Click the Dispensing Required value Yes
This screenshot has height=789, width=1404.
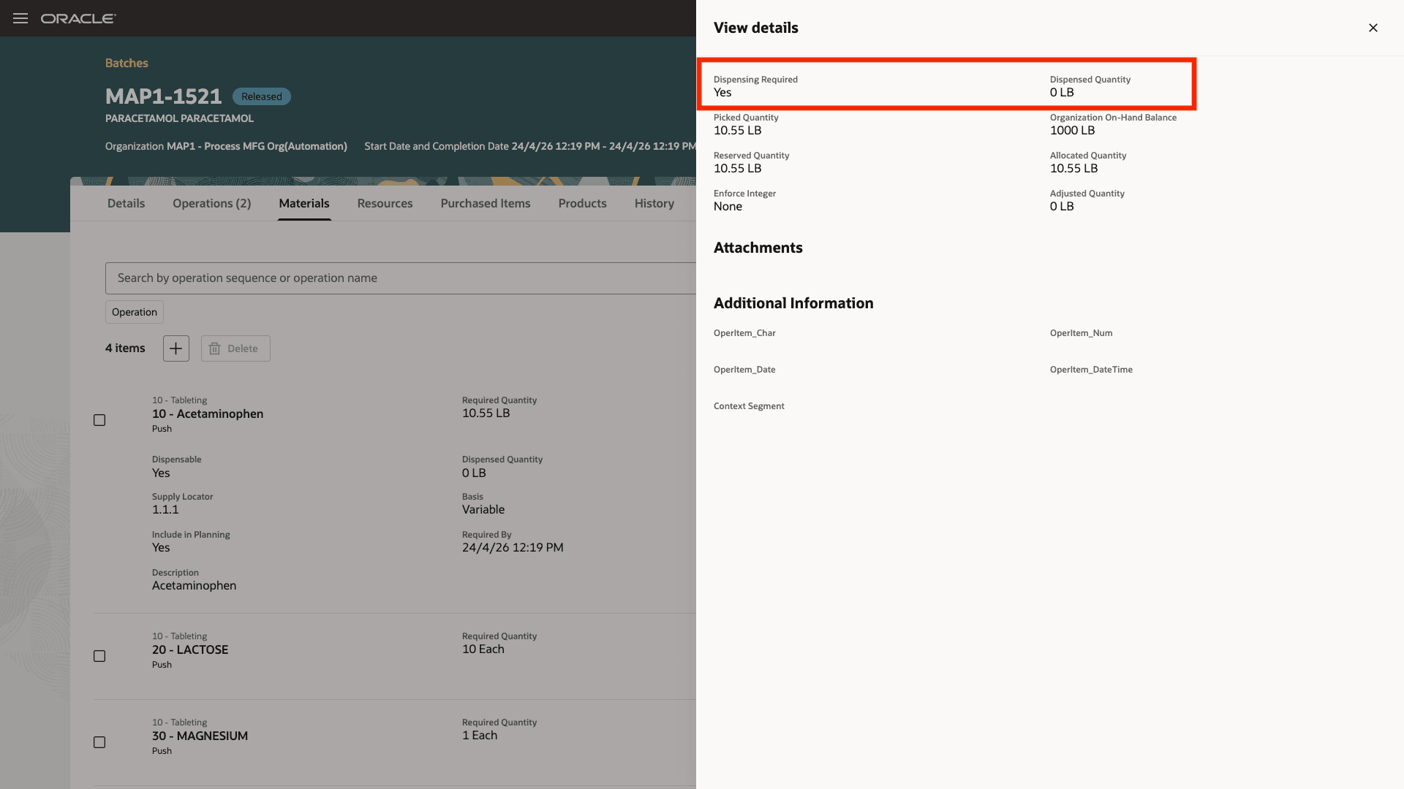722,92
